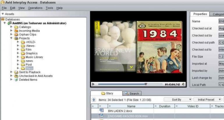
Task: Click the ENDGAME mov file icon
Action: 102,116
